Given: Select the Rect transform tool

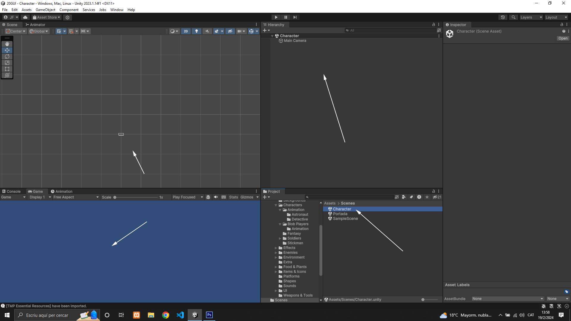Looking at the screenshot, I should [x=7, y=69].
